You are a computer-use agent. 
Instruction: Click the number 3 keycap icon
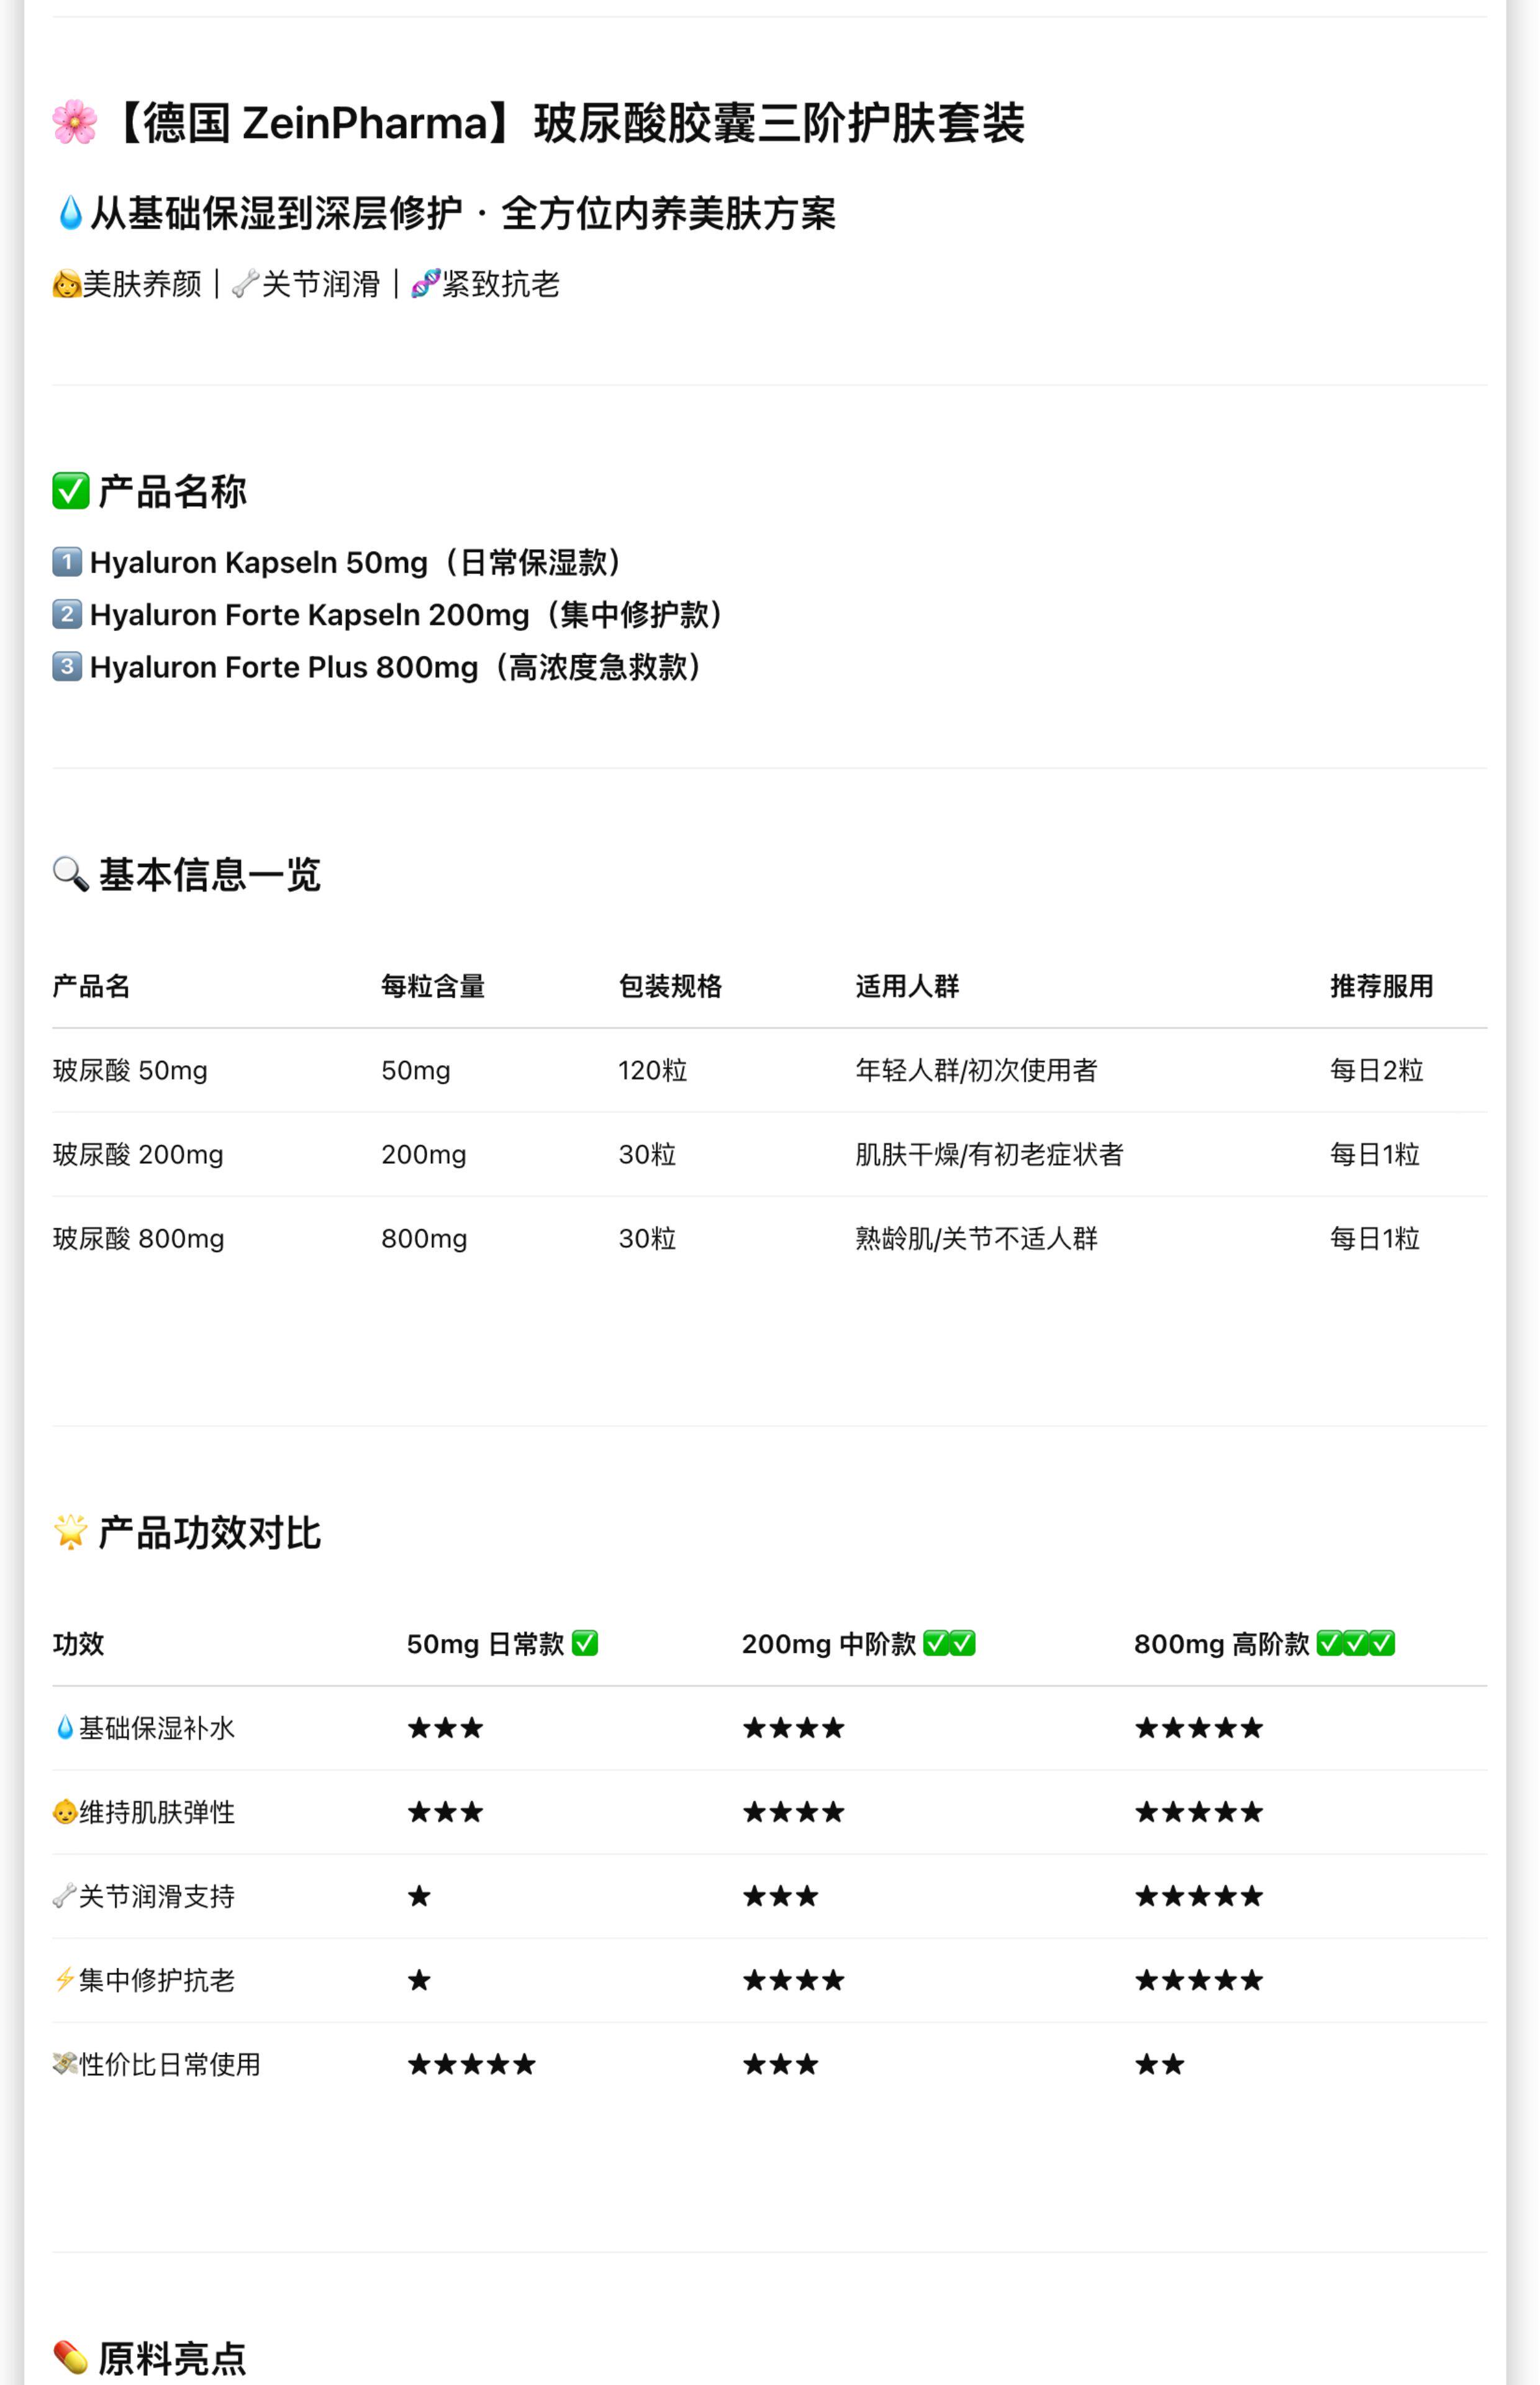[67, 666]
